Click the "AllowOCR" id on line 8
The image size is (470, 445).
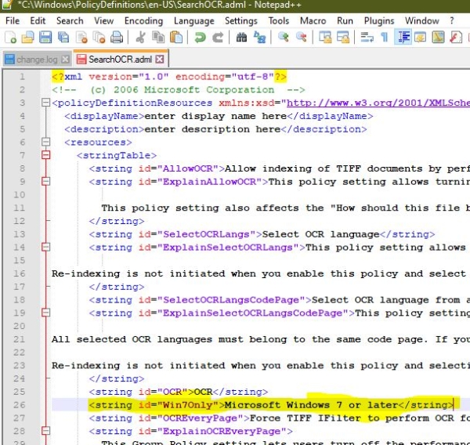click(188, 168)
